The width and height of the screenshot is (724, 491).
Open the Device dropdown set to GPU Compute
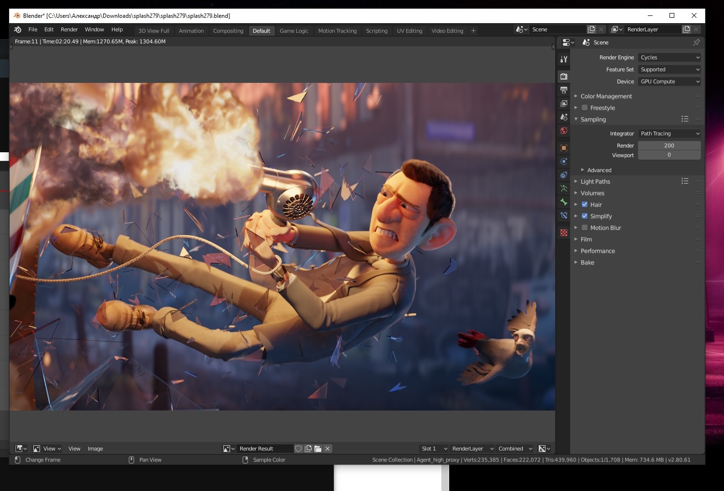click(x=669, y=81)
